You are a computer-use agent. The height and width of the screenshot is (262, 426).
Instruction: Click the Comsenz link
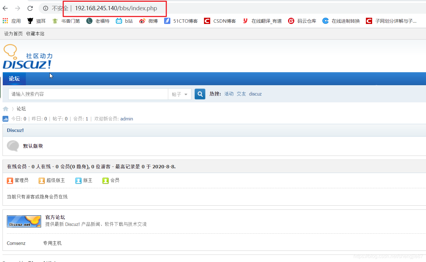[16, 243]
